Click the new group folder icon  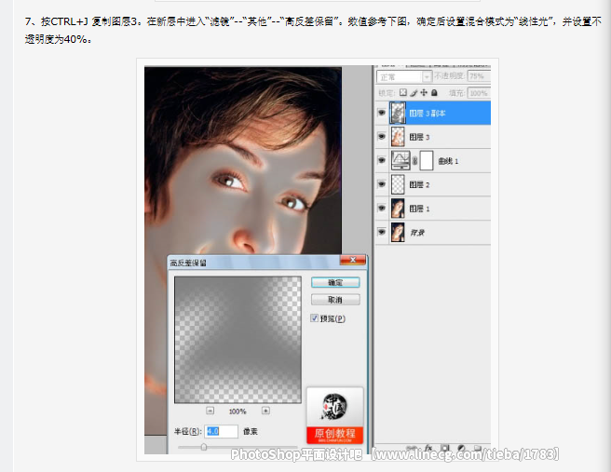point(478,448)
